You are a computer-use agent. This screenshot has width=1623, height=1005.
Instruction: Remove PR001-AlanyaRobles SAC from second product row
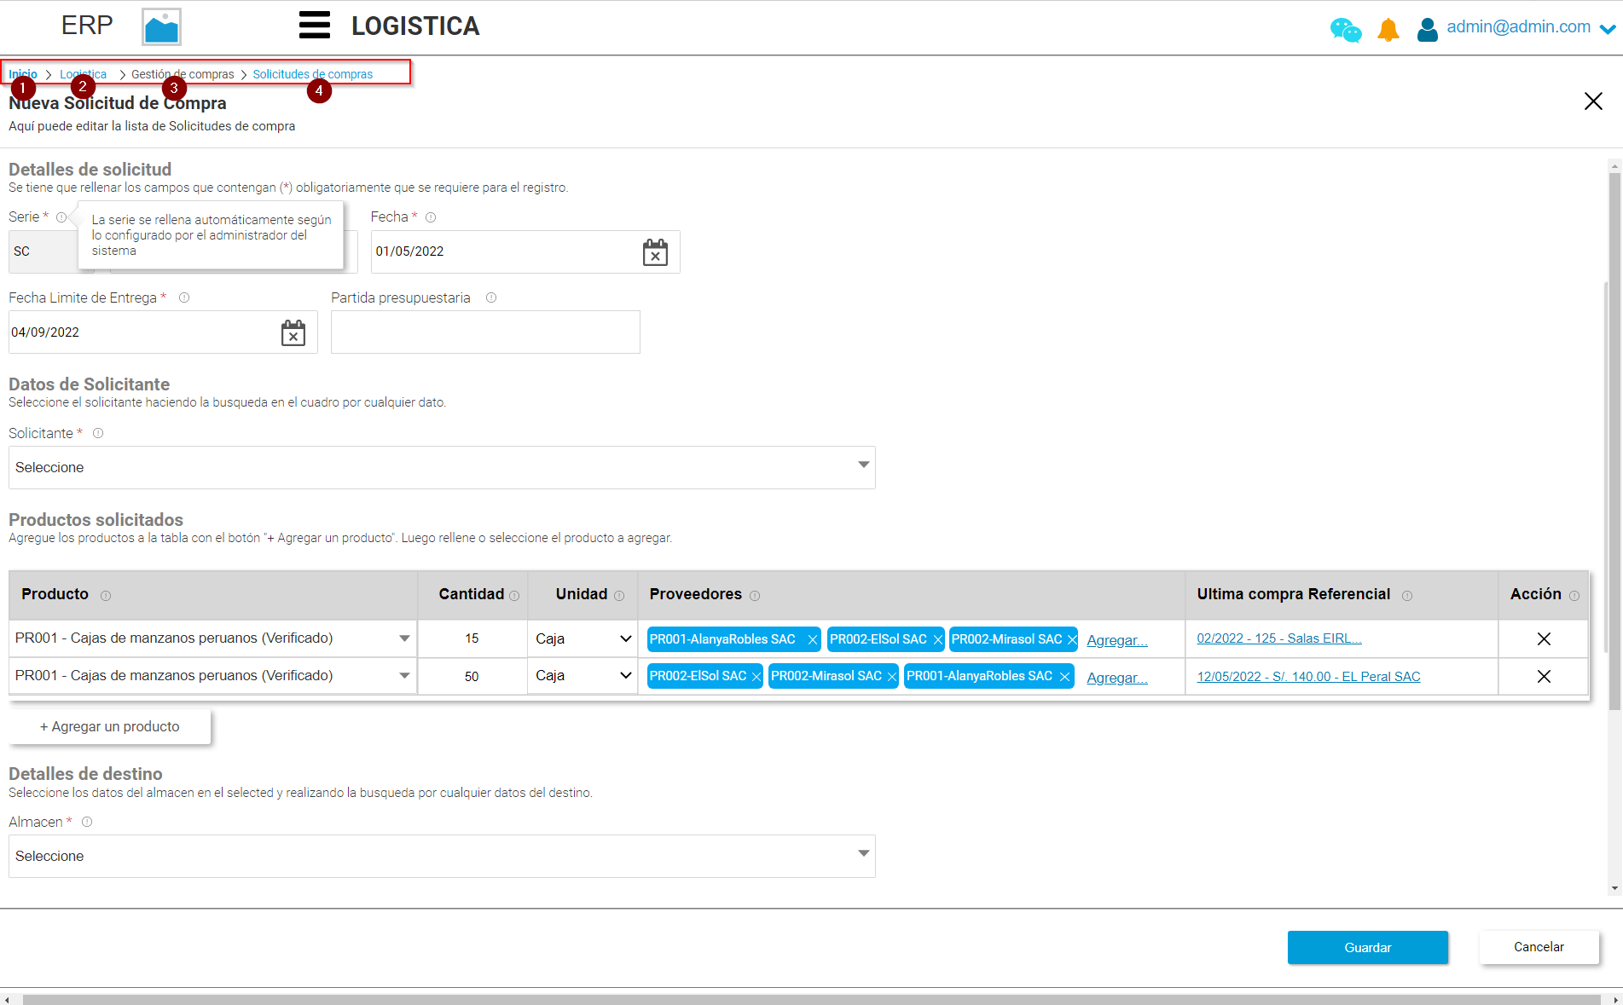point(1064,676)
